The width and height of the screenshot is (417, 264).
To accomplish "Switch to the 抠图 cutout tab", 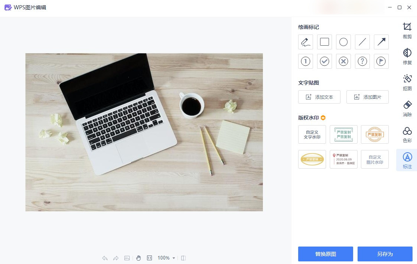I will pos(407,83).
